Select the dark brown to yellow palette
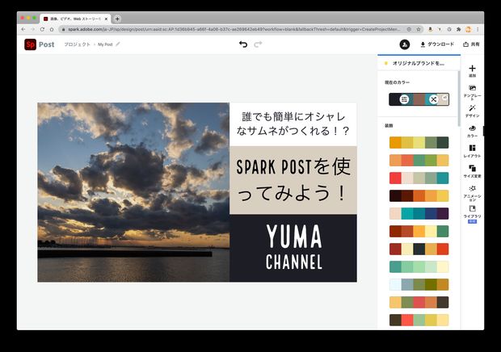This screenshot has height=352, width=501. pyautogui.click(x=419, y=196)
